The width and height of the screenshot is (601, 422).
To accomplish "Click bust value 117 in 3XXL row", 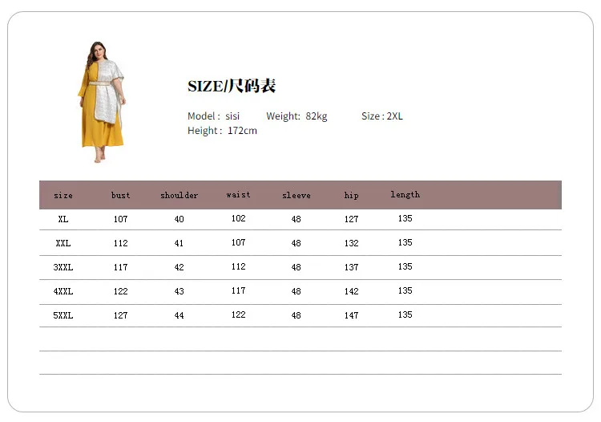I will pos(121,267).
